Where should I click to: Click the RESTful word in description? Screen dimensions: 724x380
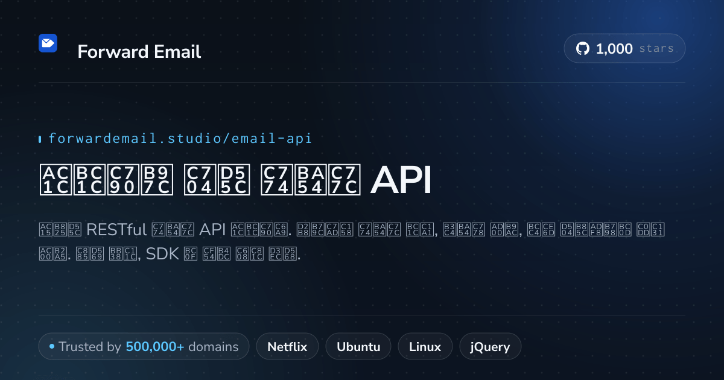[117, 230]
